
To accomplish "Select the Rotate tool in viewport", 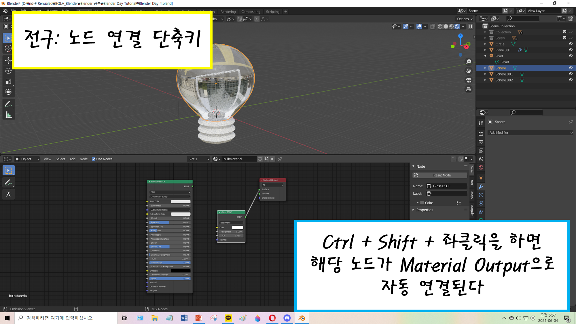I will [8, 71].
